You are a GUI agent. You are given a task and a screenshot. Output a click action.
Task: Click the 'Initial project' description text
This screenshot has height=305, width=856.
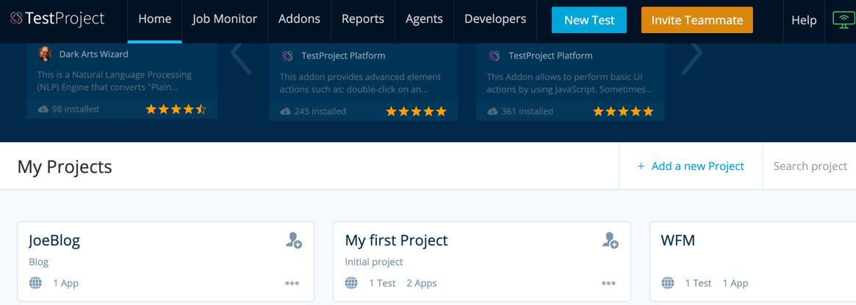point(374,262)
